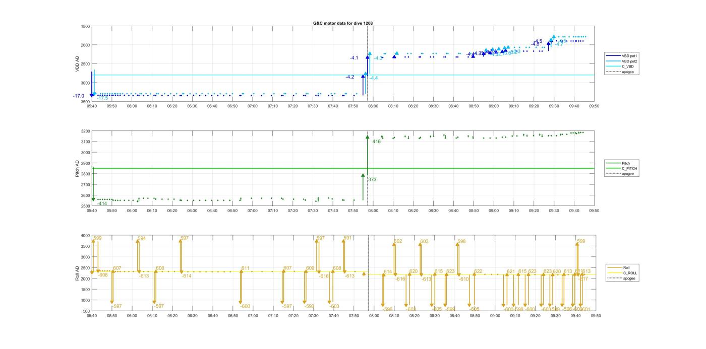Screen dimensions: 706x349
Task: Click the "609" roll data label
Action: (x=310, y=268)
